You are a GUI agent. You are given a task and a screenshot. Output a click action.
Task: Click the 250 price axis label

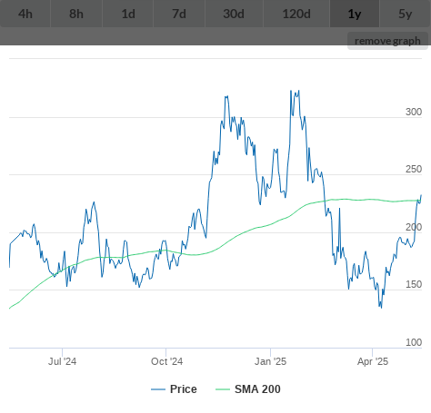tap(414, 169)
